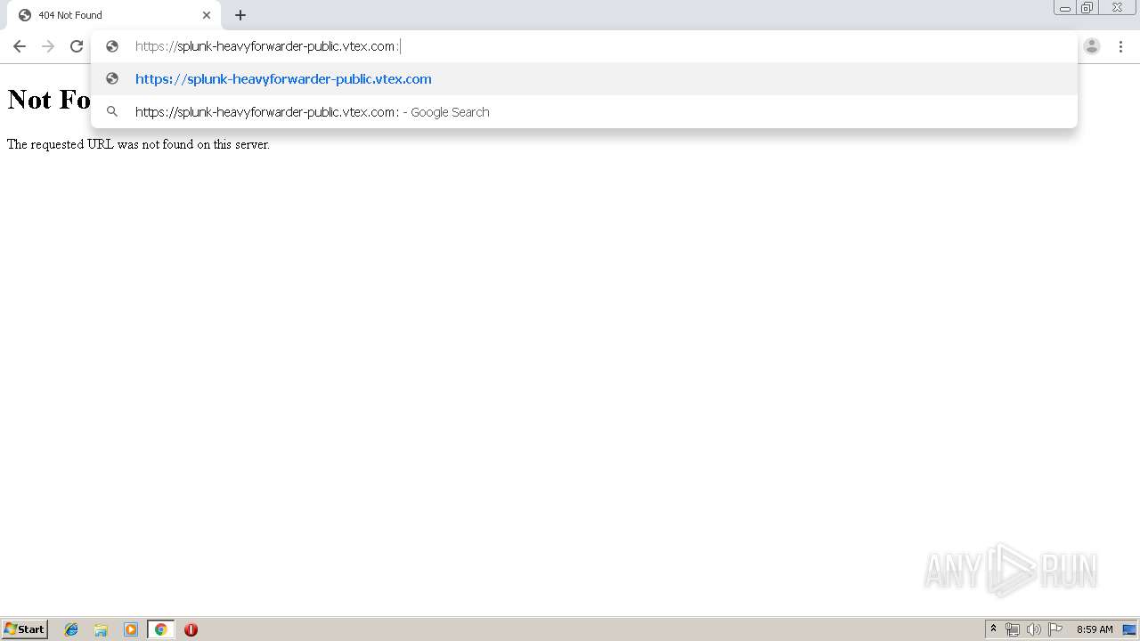
Task: Click the red Opera-style taskbar icon
Action: coord(191,629)
